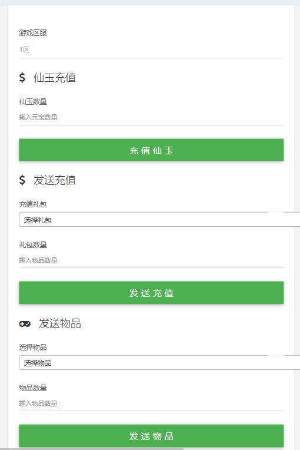Image resolution: width=300 pixels, height=450 pixels.
Task: Click the dollar icon beside 仙玉充值
Action: click(x=22, y=78)
